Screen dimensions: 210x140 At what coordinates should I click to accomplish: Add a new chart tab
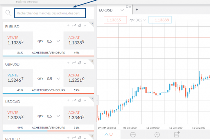137,10
